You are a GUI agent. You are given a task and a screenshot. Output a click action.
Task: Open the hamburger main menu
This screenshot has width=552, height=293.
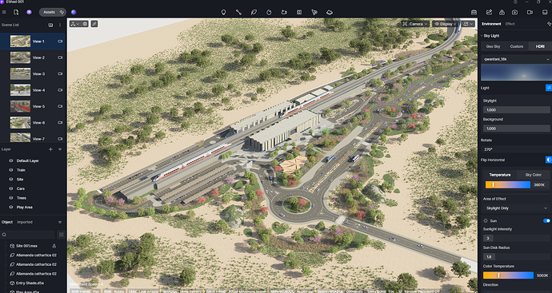pyautogui.click(x=4, y=12)
